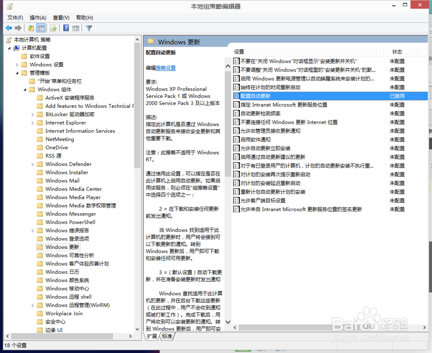Select the 安全中心 folder
The width and height of the screenshot is (432, 353).
click(55, 322)
